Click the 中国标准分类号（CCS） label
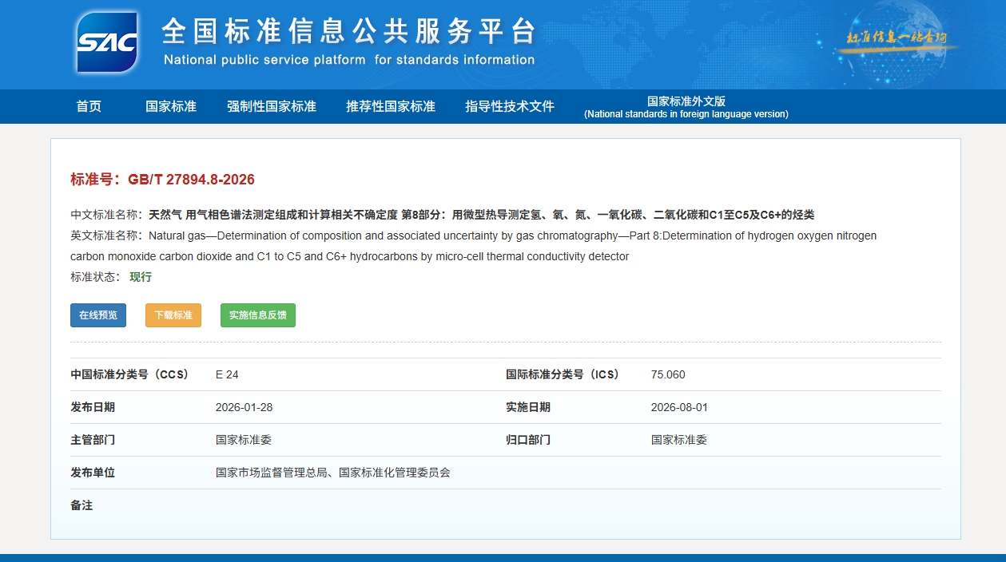This screenshot has height=562, width=1006. click(132, 374)
